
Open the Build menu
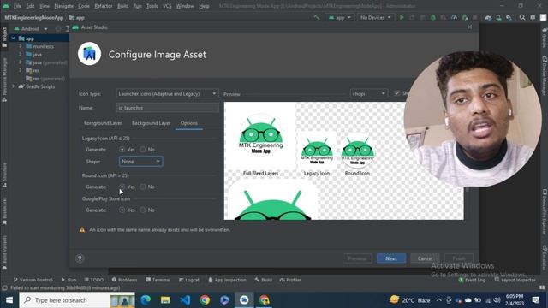point(122,6)
